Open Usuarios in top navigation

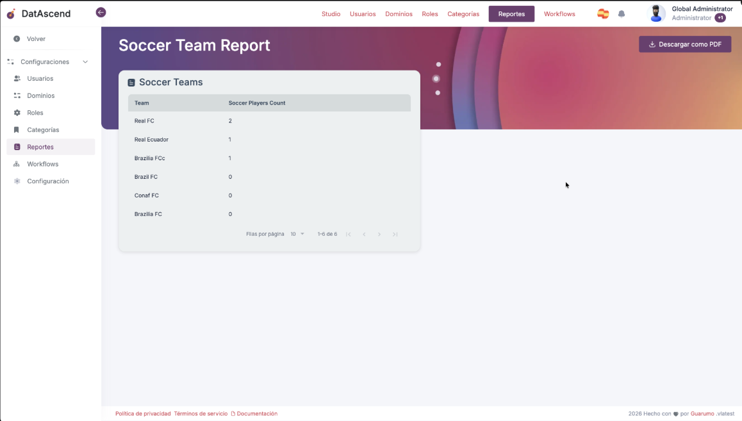tap(363, 13)
